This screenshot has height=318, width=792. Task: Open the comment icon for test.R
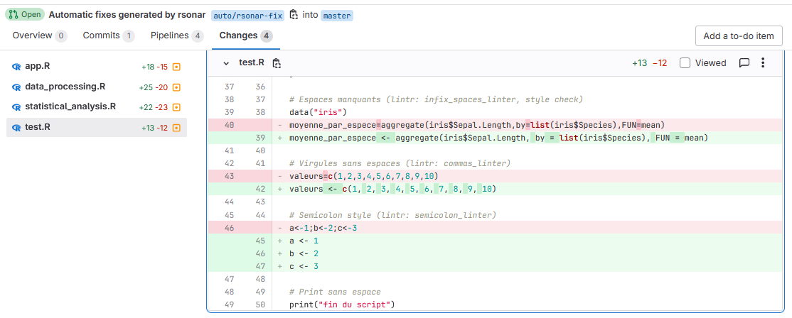744,63
